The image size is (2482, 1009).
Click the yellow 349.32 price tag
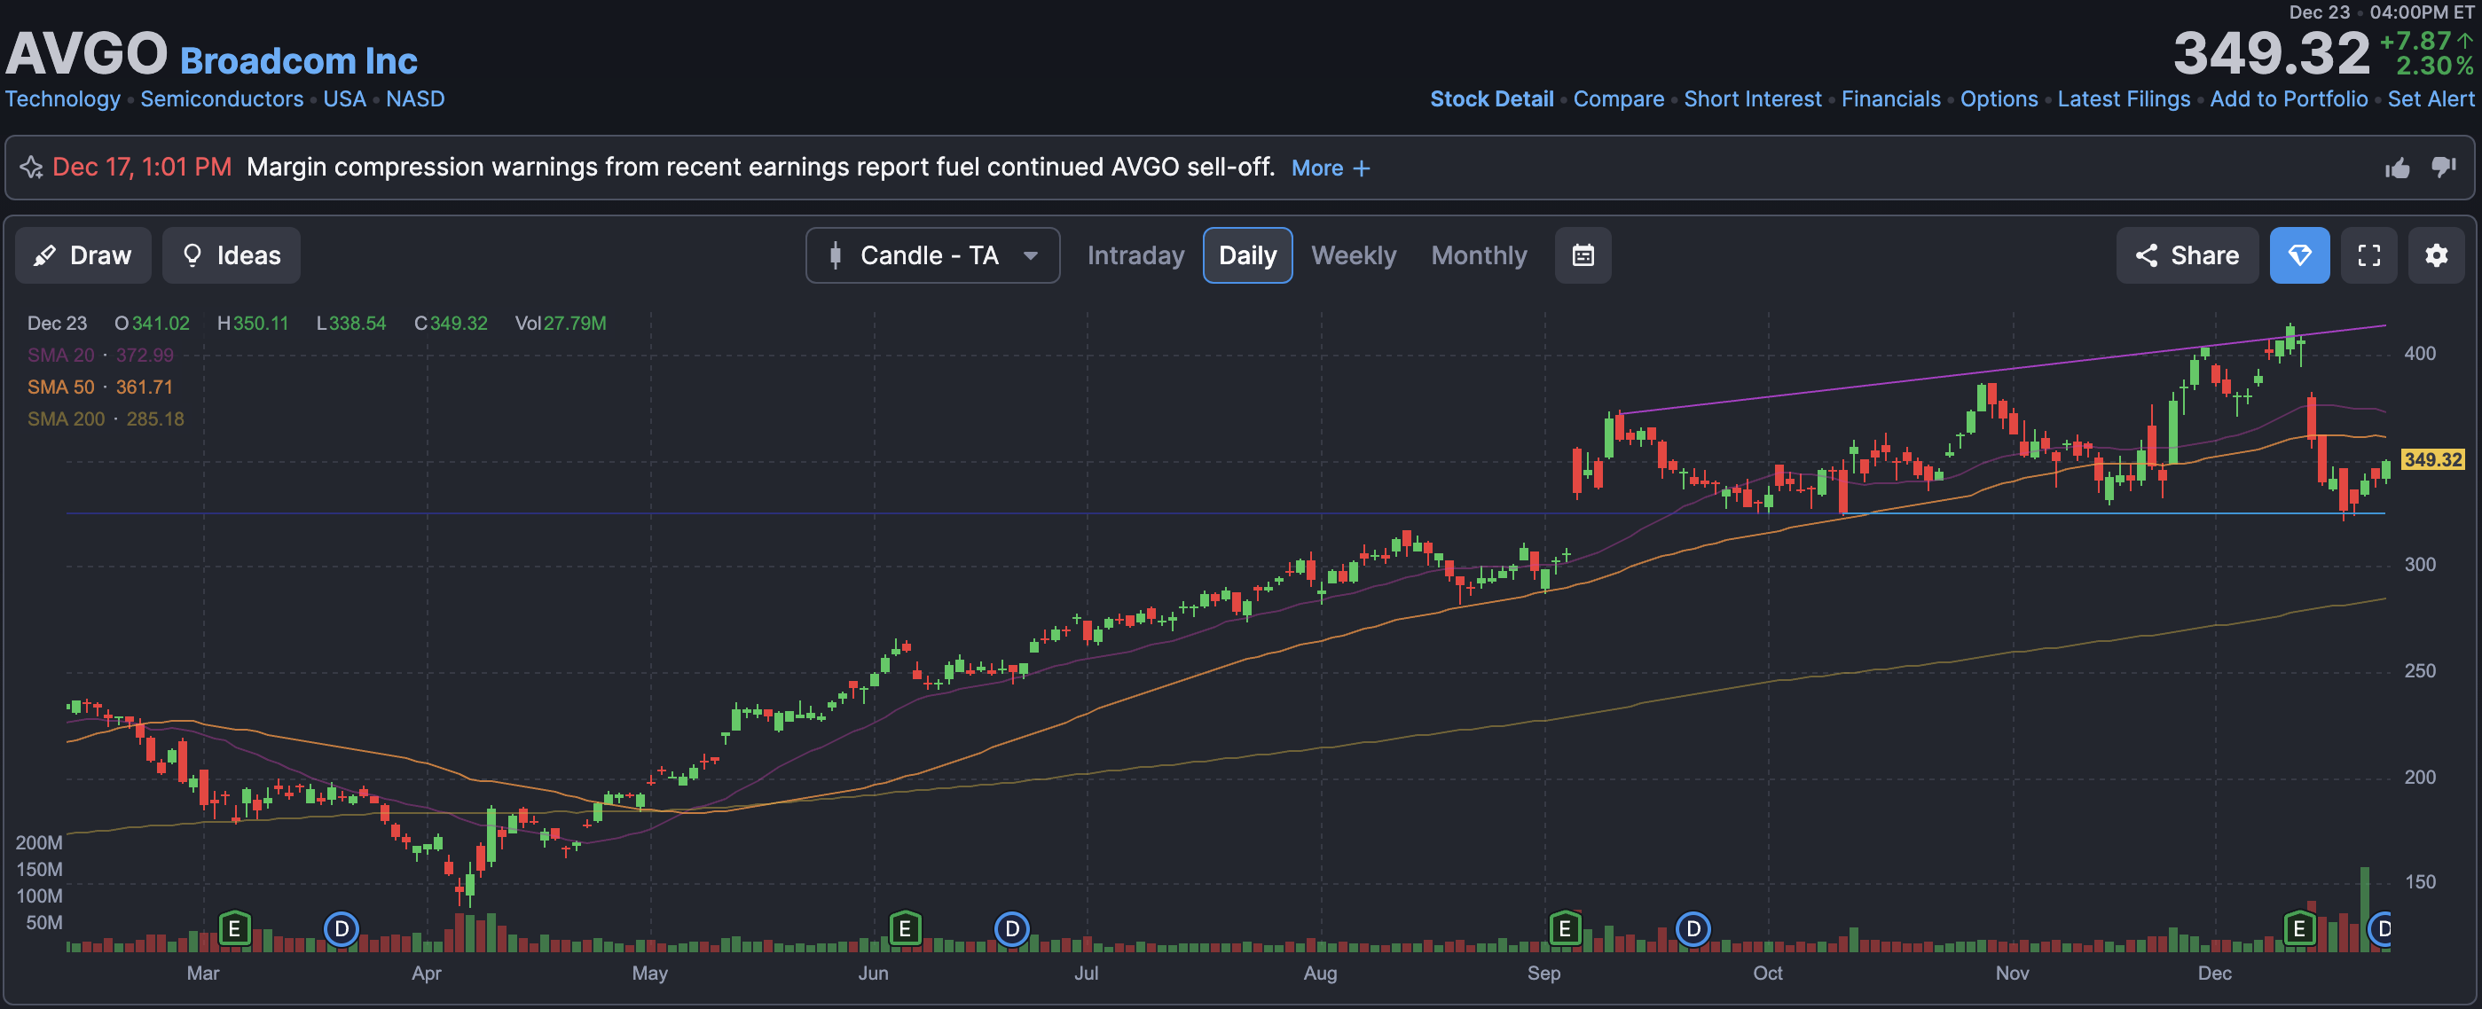tap(2432, 459)
